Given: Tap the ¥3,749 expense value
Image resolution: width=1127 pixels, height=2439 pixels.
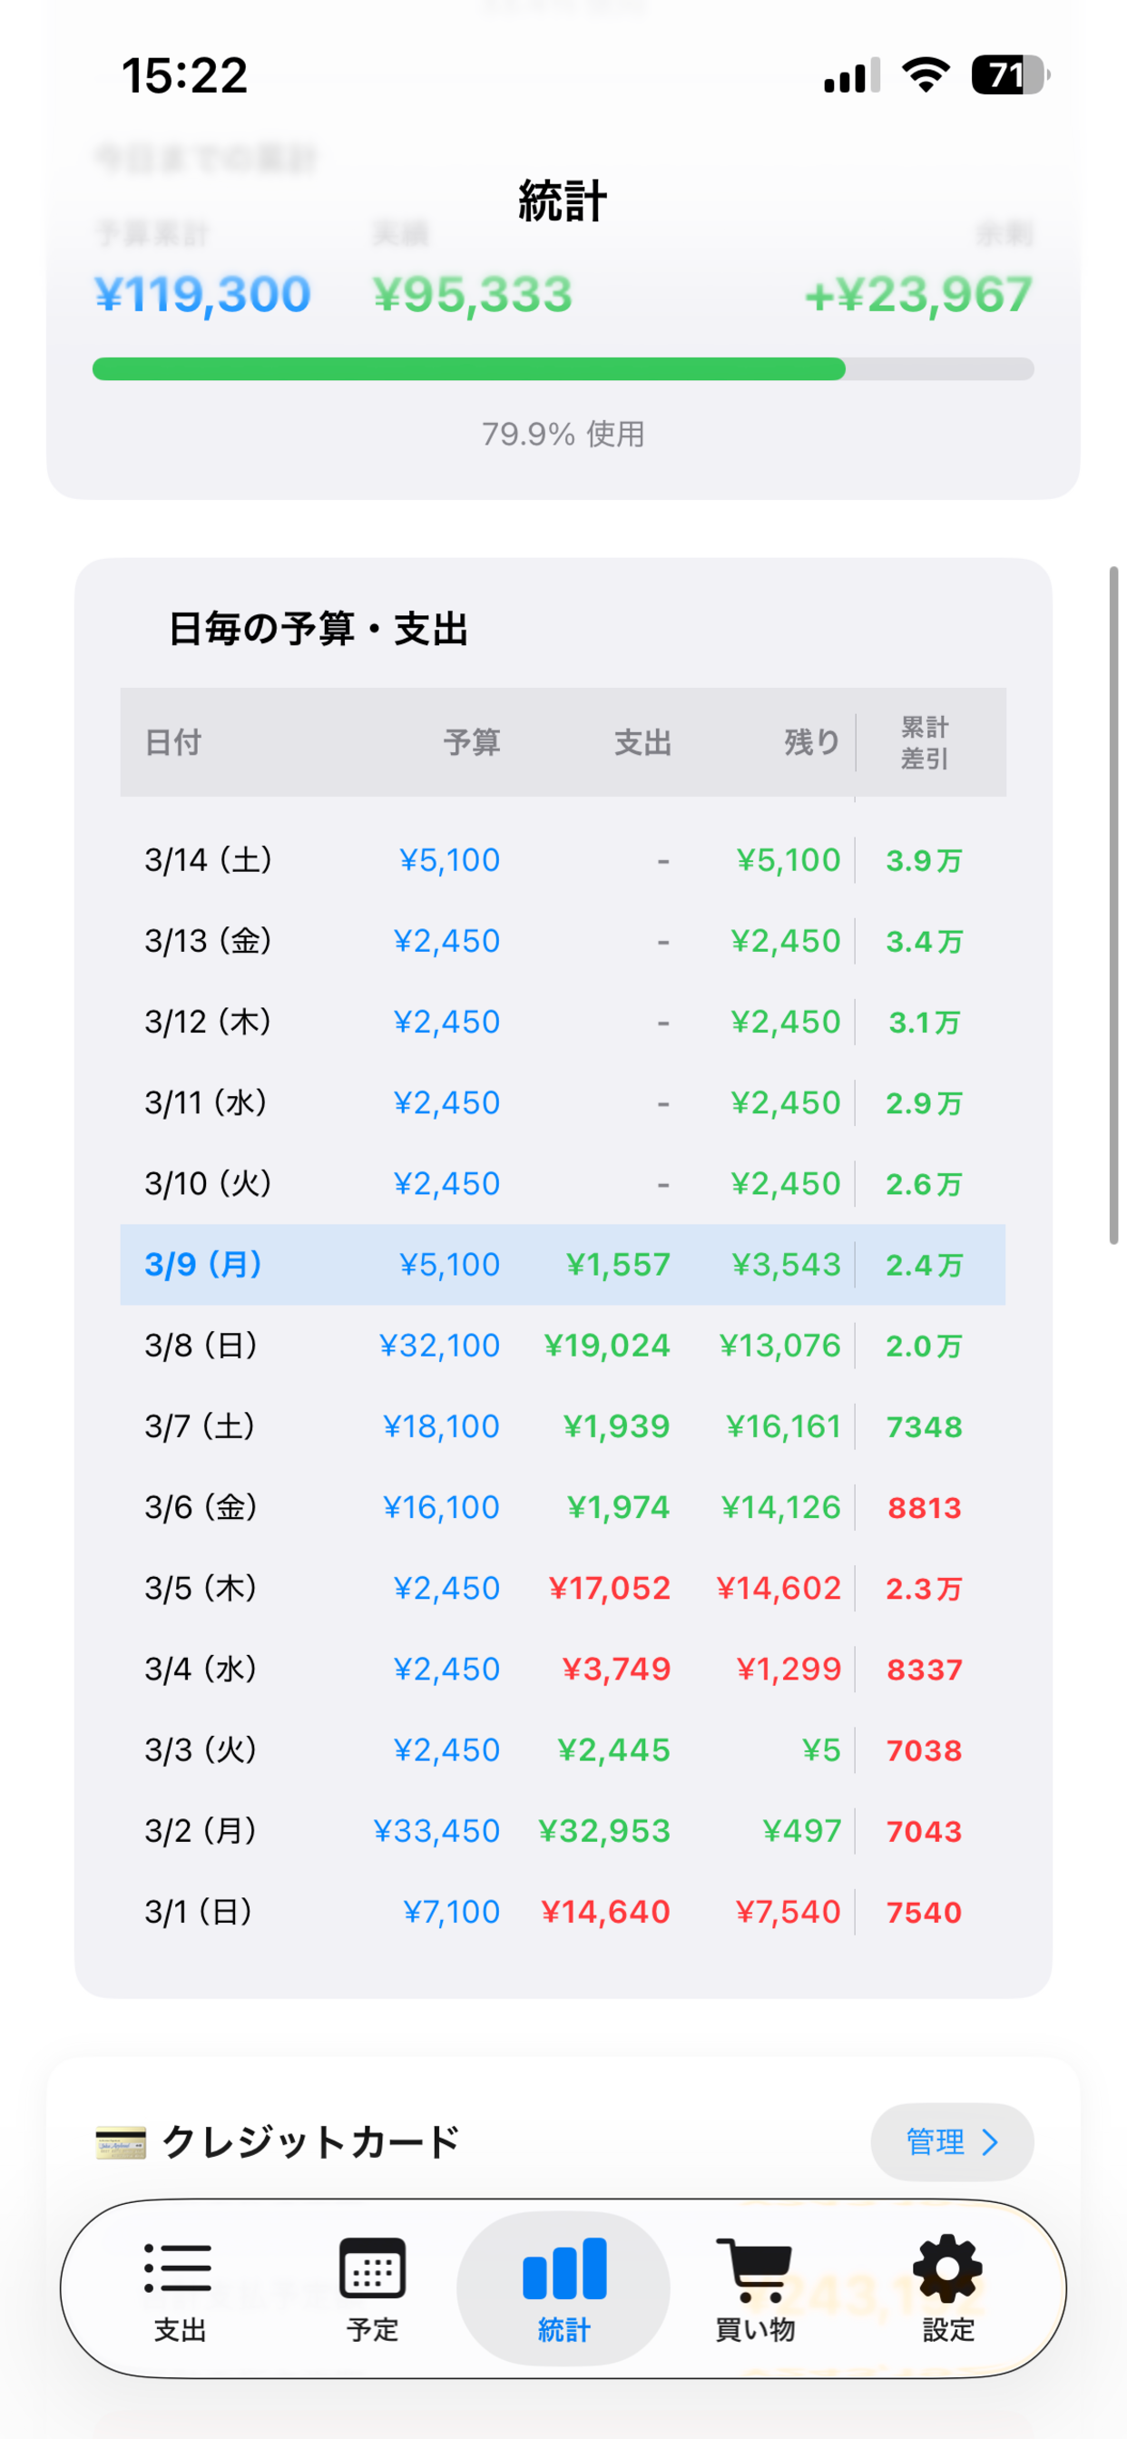Looking at the screenshot, I should 616,1670.
